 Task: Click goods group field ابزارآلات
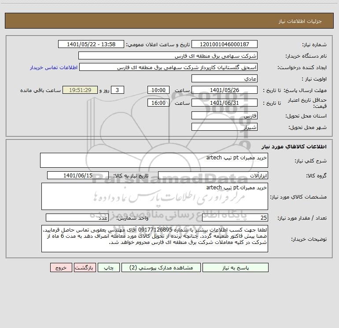(x=213, y=175)
